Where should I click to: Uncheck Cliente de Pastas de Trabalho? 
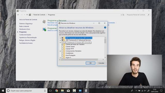tap(62, 44)
